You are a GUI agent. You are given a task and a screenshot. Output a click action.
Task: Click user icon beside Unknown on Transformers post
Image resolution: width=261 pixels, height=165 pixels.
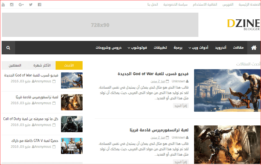pos(187,138)
